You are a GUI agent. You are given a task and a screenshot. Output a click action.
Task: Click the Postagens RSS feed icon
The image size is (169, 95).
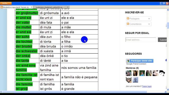pos(128,18)
